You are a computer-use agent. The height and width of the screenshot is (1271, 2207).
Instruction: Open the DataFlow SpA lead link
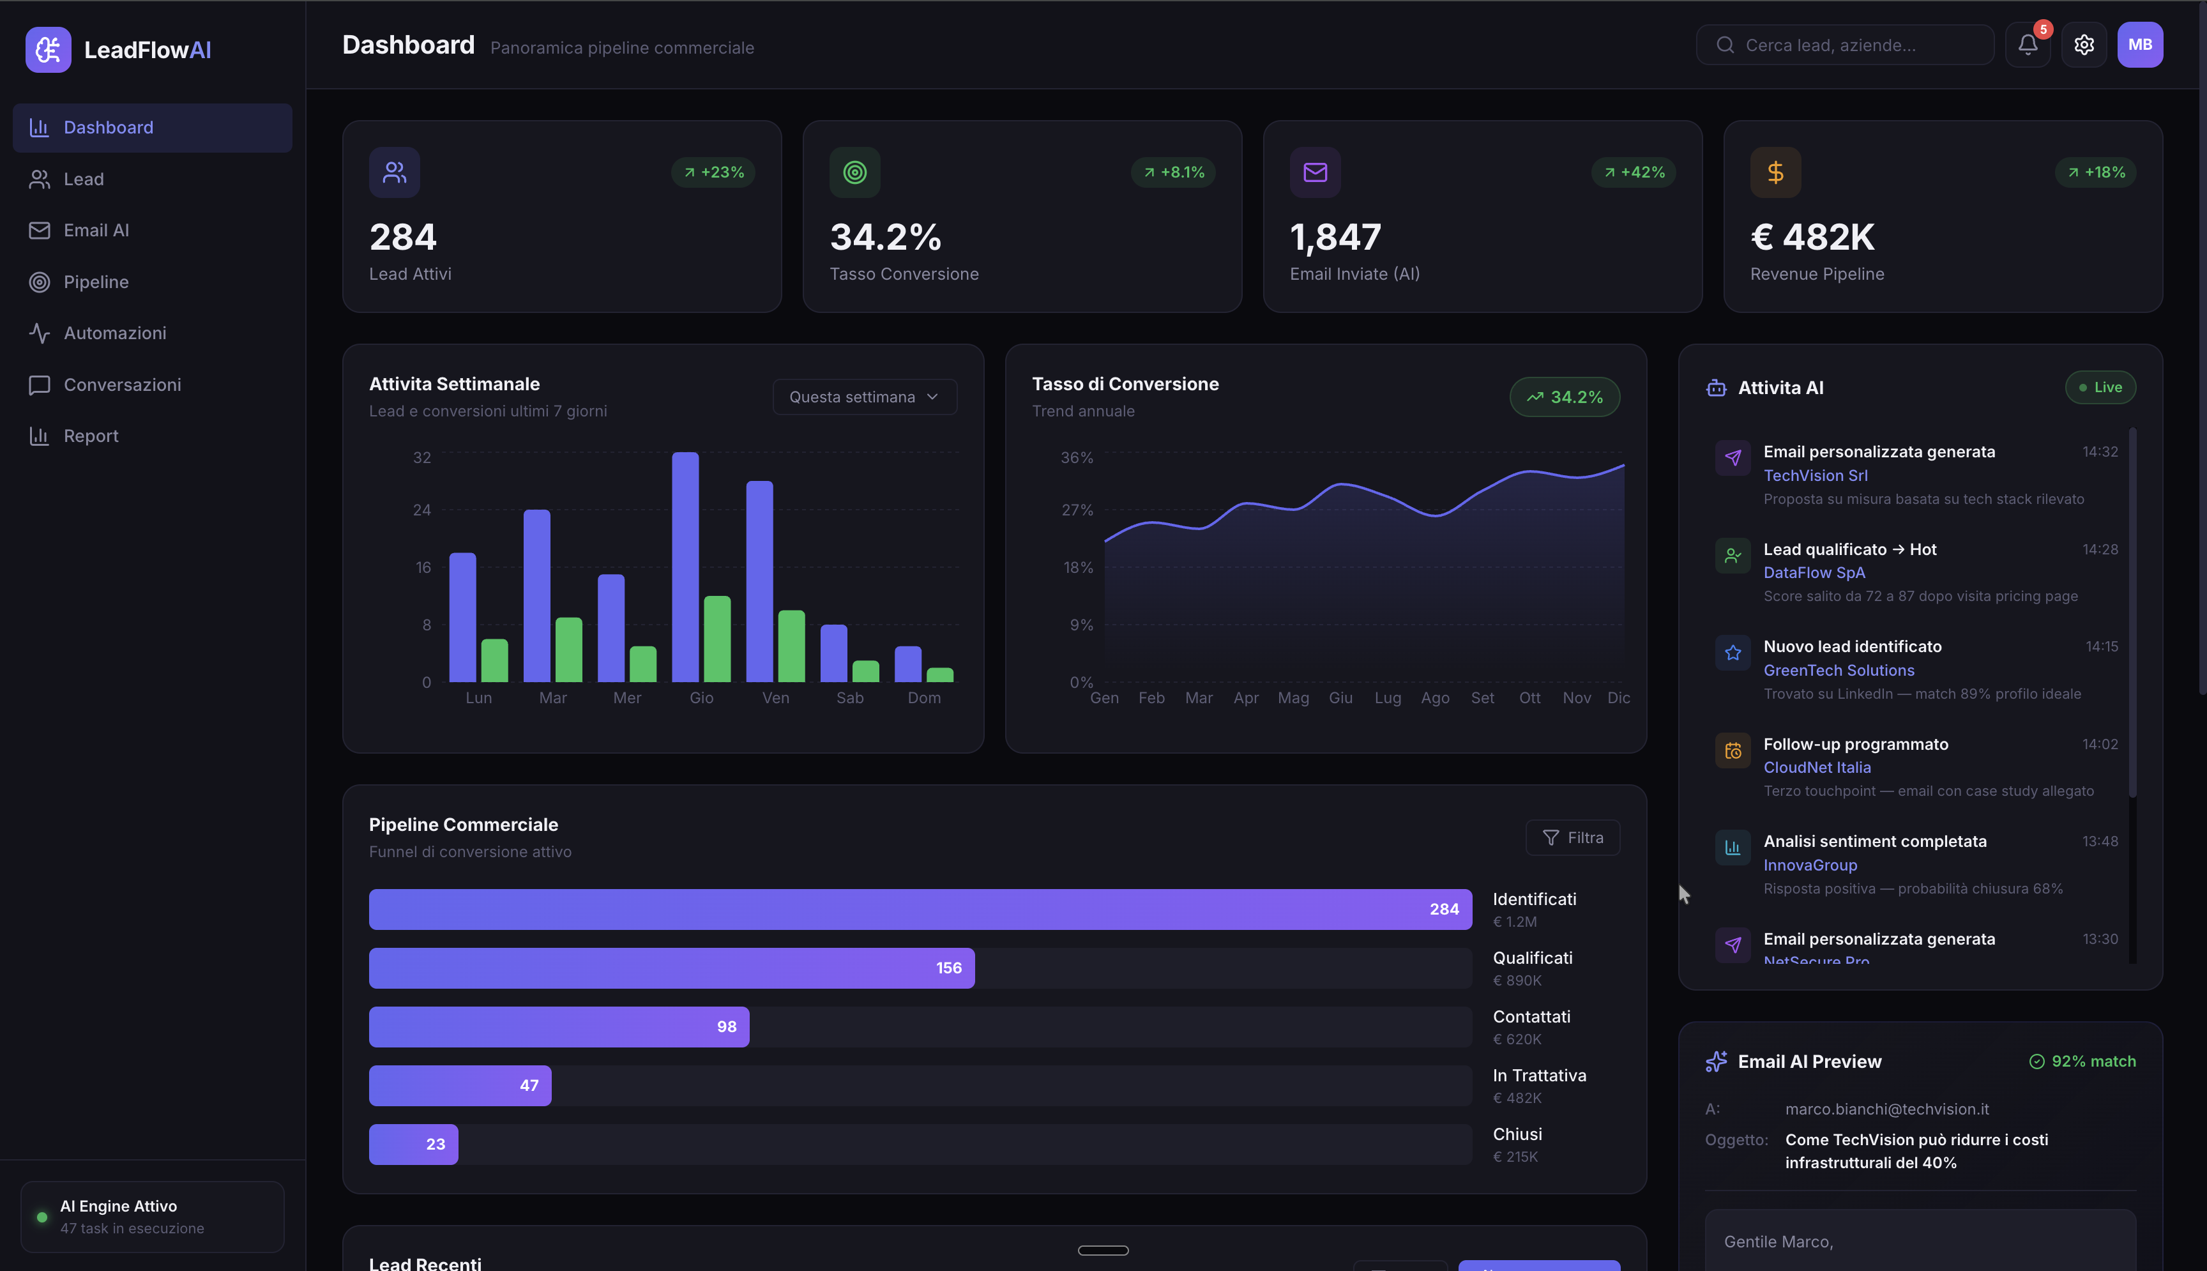click(1814, 573)
